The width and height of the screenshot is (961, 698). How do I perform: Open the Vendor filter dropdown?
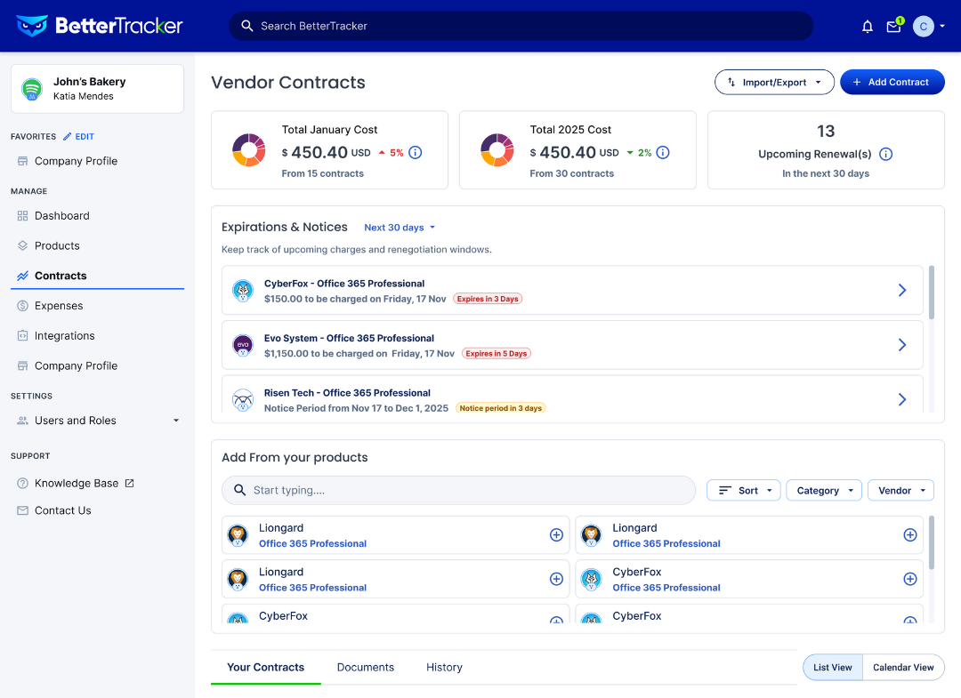[900, 491]
